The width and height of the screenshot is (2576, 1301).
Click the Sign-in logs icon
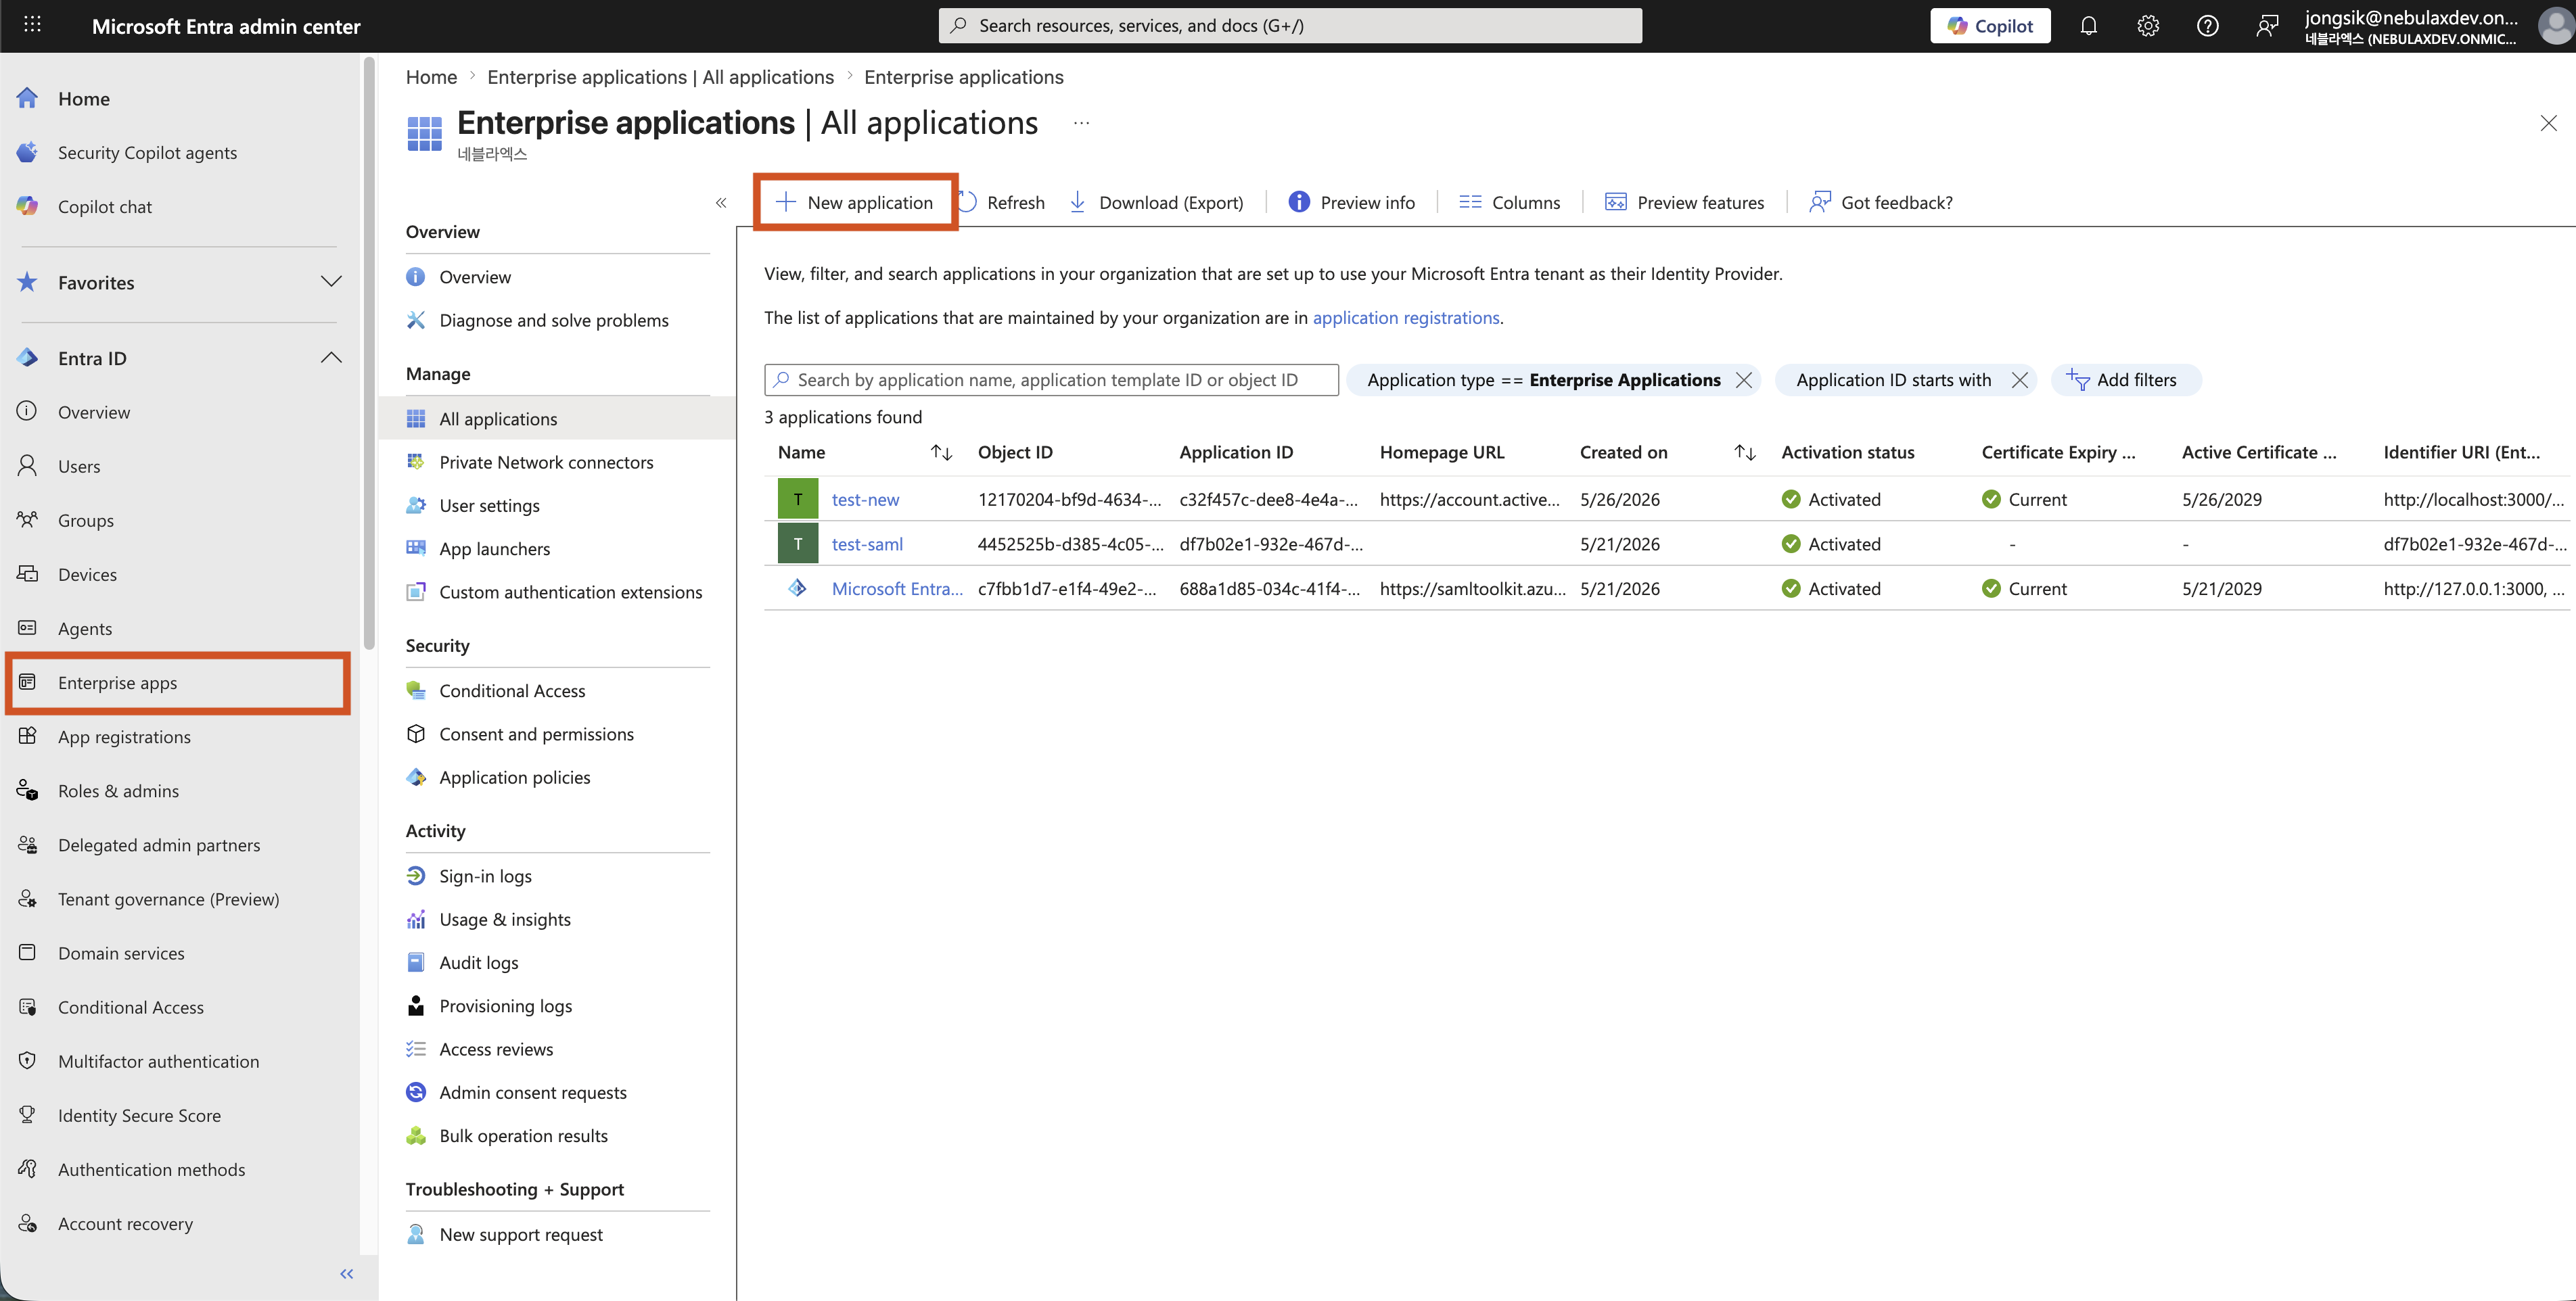coord(416,875)
